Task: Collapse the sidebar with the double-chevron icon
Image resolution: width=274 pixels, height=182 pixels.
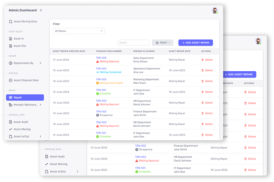Action: coord(41,10)
